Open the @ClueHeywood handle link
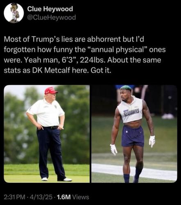 (x=52, y=17)
